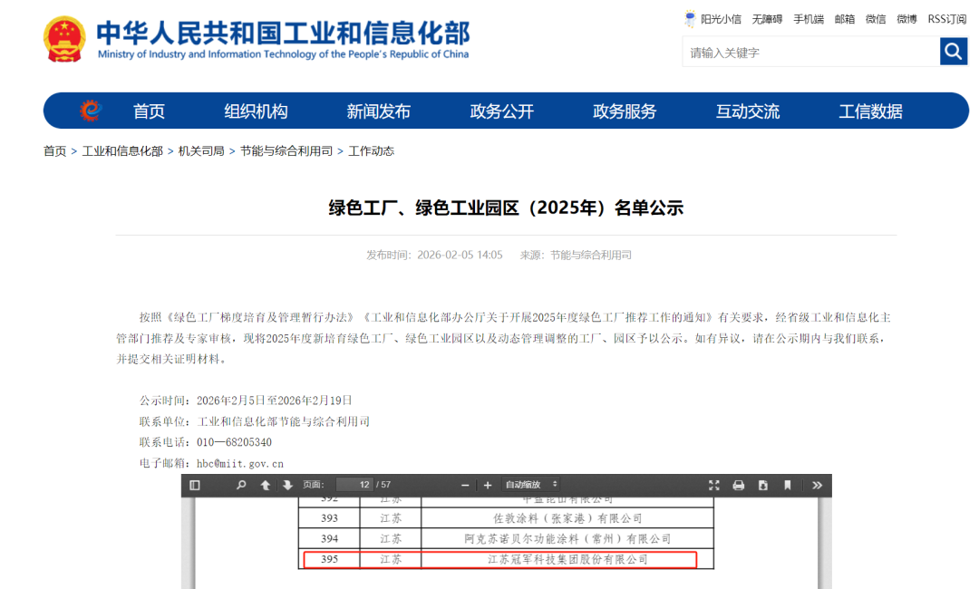
Task: Focus the 请输入关键字 search box
Action: pos(809,53)
